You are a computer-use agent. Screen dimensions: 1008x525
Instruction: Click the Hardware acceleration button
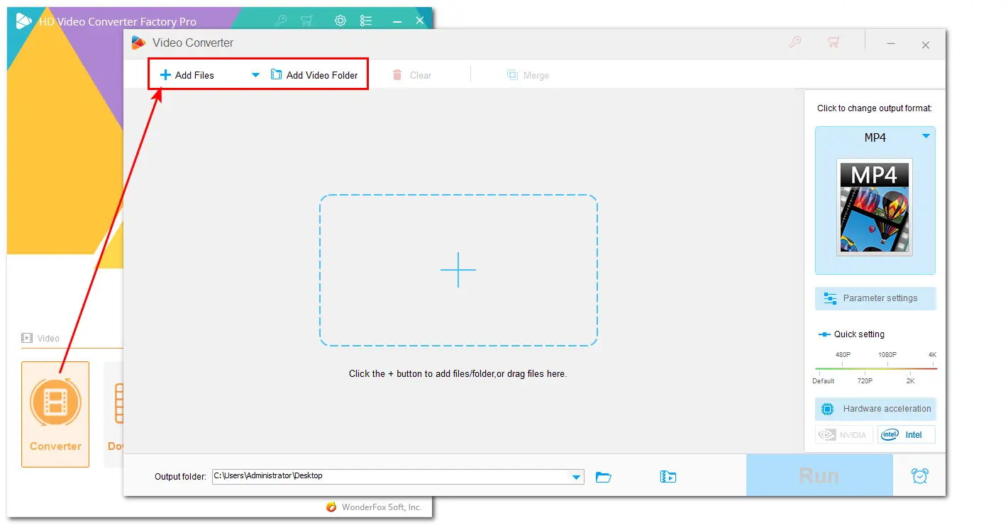875,409
